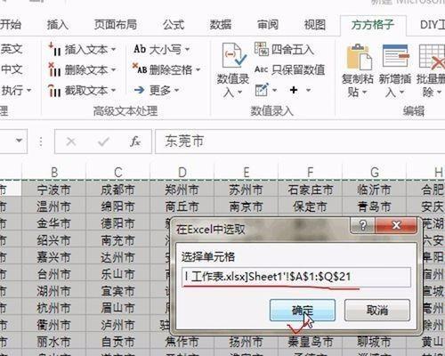Open the 数据 ribbon tab
This screenshot has height=356, width=445.
(x=221, y=25)
